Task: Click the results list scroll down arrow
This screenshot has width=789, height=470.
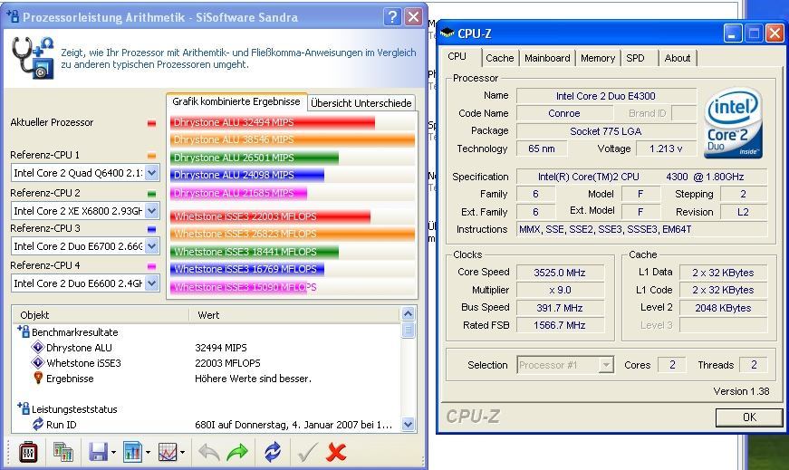Action: (x=408, y=424)
